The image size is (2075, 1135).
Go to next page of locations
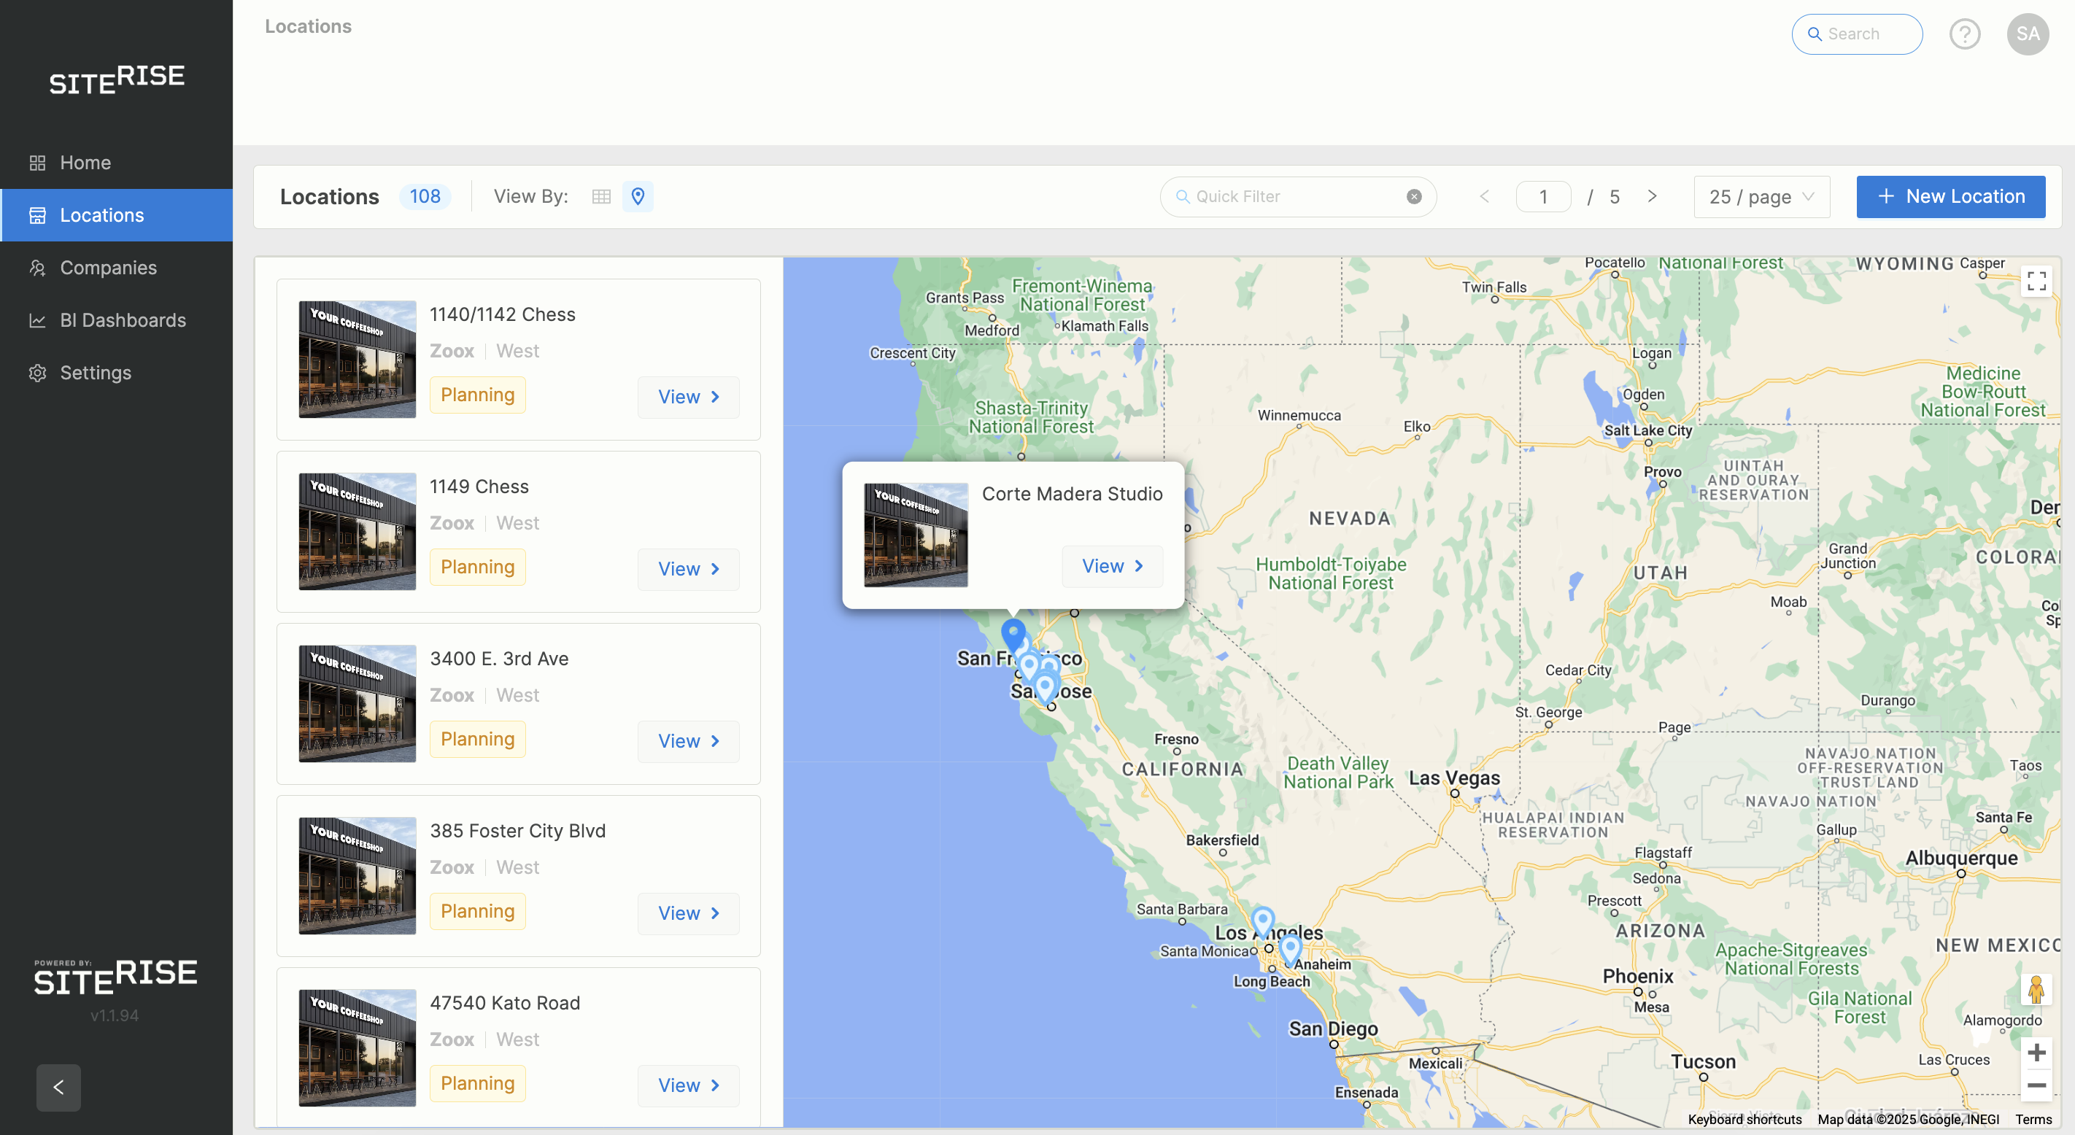point(1651,196)
